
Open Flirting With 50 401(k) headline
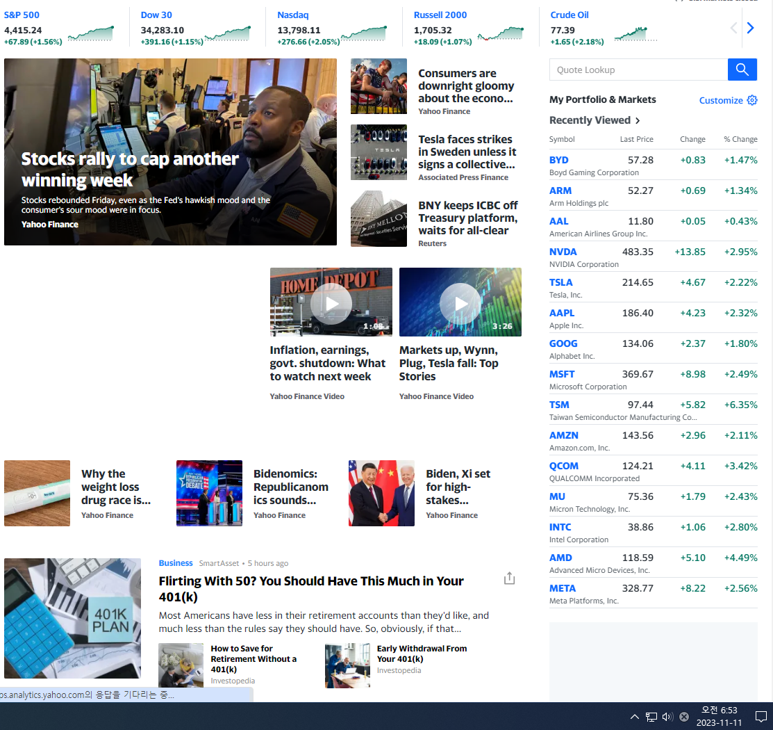coord(311,589)
